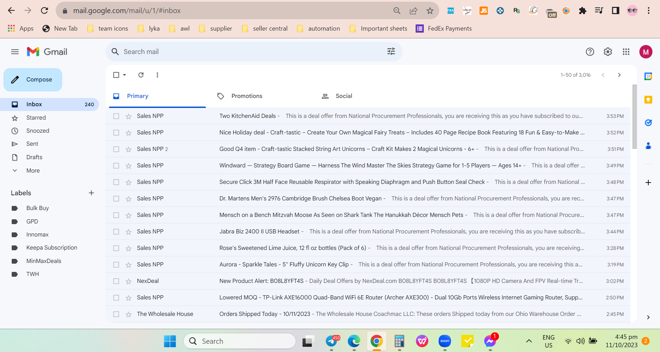
Task: Open the MinMaxDeals label
Action: click(x=44, y=261)
